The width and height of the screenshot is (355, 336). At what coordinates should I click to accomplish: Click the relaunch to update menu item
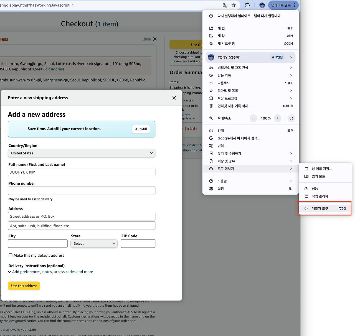click(250, 16)
